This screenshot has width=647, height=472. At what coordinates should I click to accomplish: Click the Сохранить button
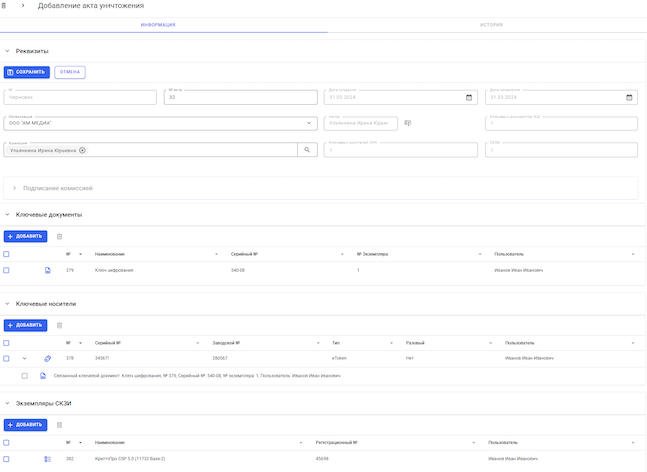tap(26, 72)
